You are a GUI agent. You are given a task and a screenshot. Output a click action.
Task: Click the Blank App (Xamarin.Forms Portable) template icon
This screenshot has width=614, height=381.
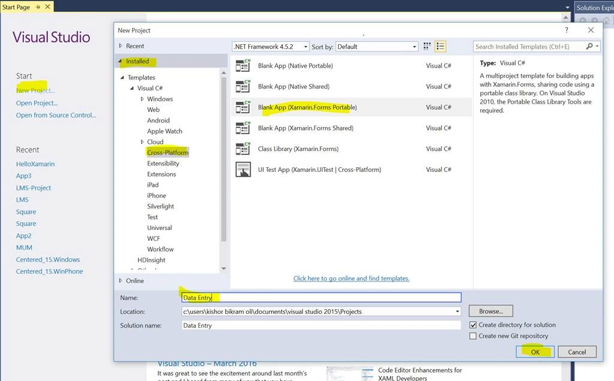point(243,107)
